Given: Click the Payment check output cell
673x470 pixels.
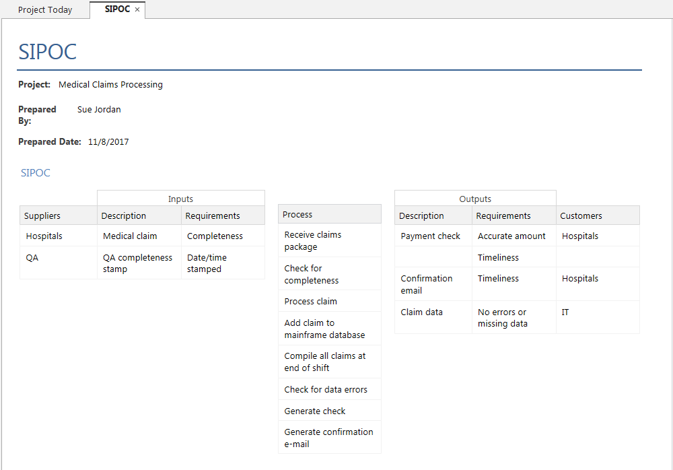Looking at the screenshot, I should [431, 236].
